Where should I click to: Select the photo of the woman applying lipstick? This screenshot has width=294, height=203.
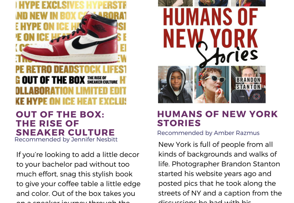(x=212, y=84)
